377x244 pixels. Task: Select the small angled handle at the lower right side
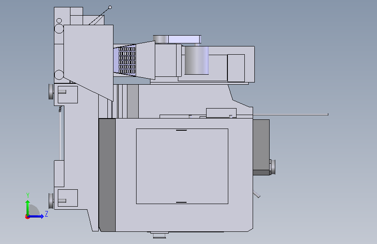[x=257, y=194]
